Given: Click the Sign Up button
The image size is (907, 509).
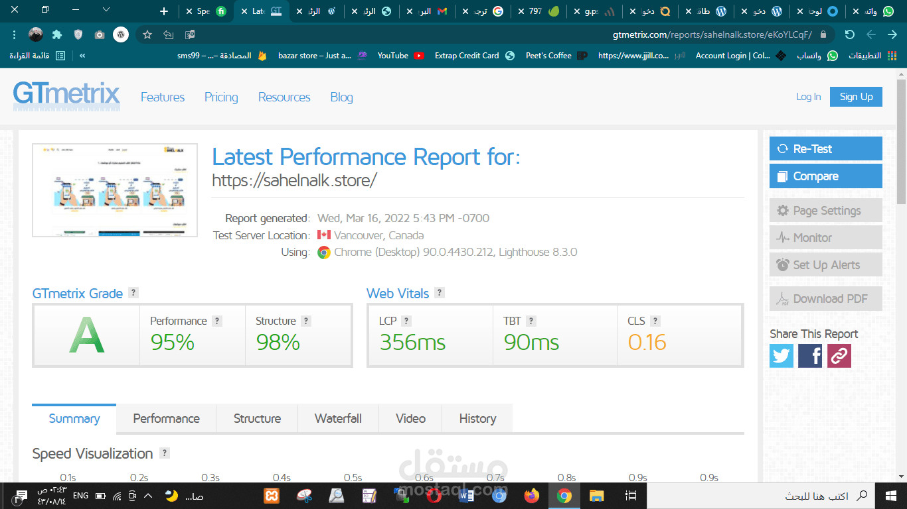Looking at the screenshot, I should coord(857,97).
